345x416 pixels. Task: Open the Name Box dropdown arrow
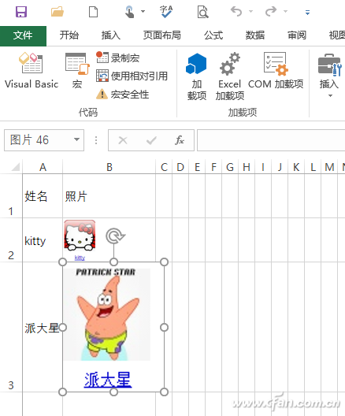[x=77, y=139]
